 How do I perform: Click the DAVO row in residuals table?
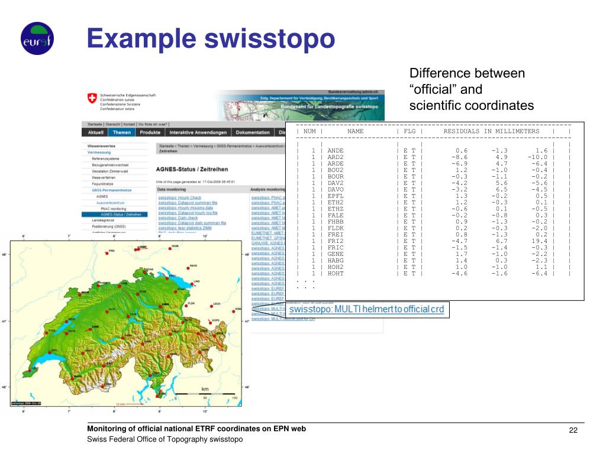433,190
